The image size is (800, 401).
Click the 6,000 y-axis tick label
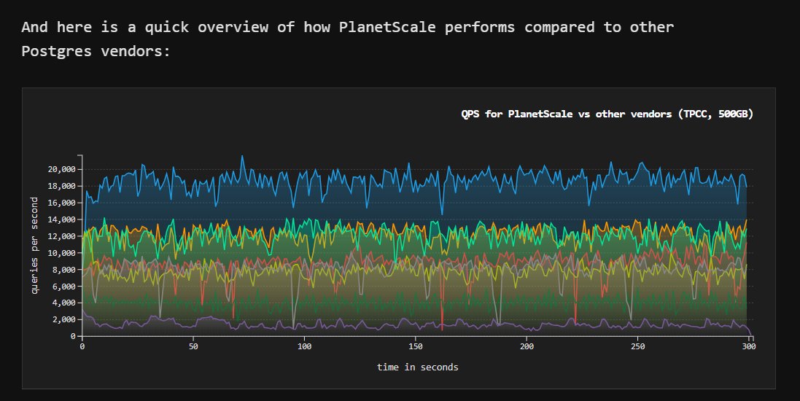63,287
